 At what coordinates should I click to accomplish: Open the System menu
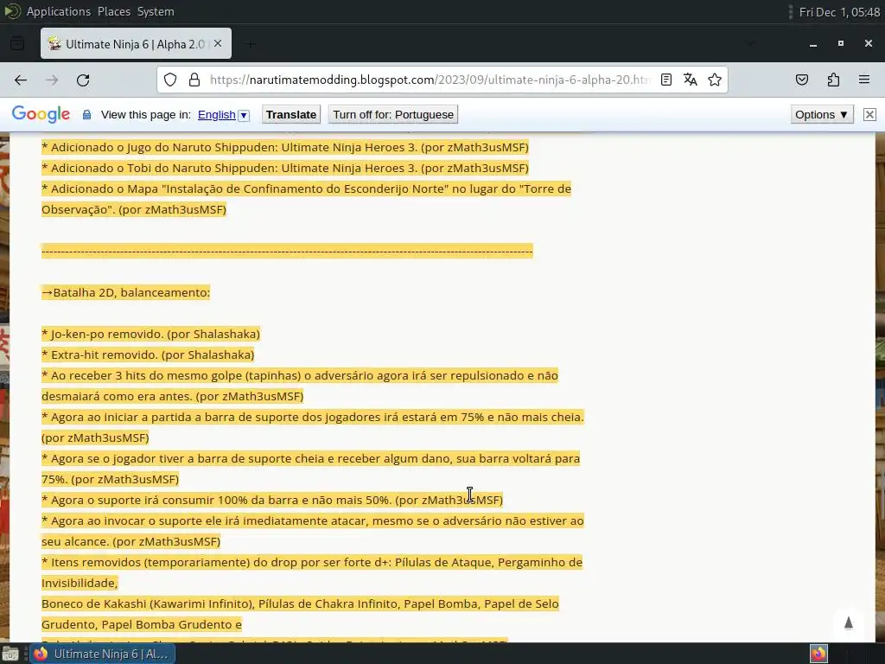tap(156, 11)
